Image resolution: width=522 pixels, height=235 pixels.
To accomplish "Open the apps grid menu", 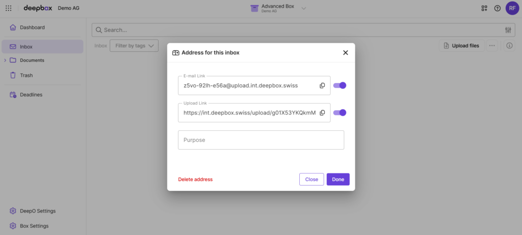I will click(8, 8).
